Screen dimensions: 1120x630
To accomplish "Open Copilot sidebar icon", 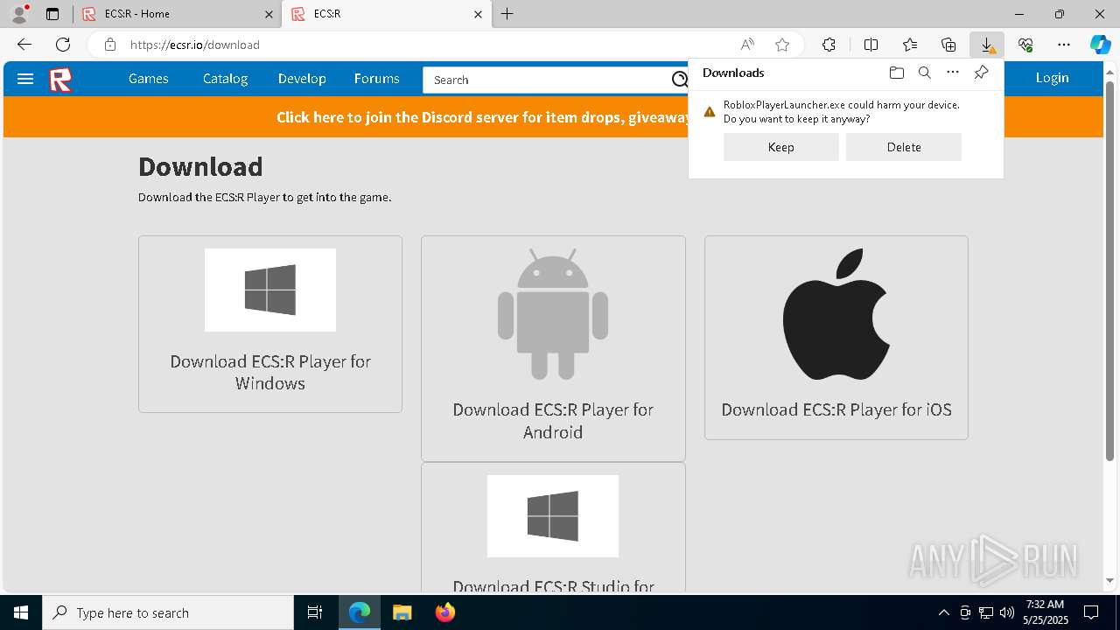I will coord(1101,45).
